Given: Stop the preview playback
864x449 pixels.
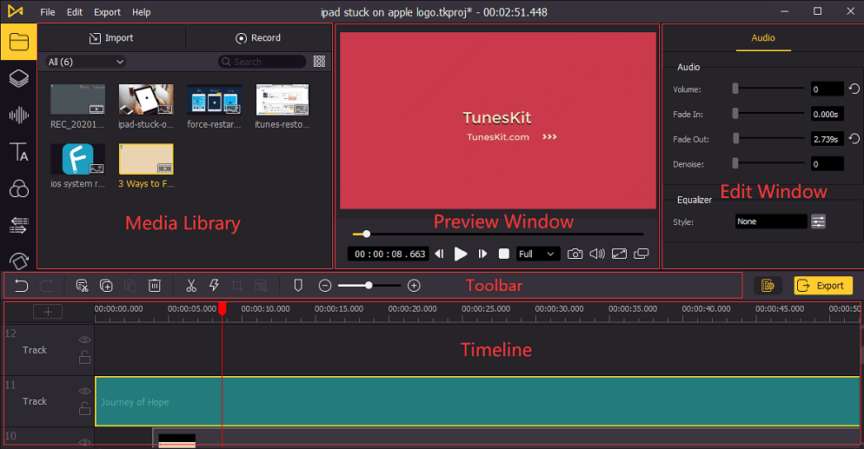Looking at the screenshot, I should point(503,254).
